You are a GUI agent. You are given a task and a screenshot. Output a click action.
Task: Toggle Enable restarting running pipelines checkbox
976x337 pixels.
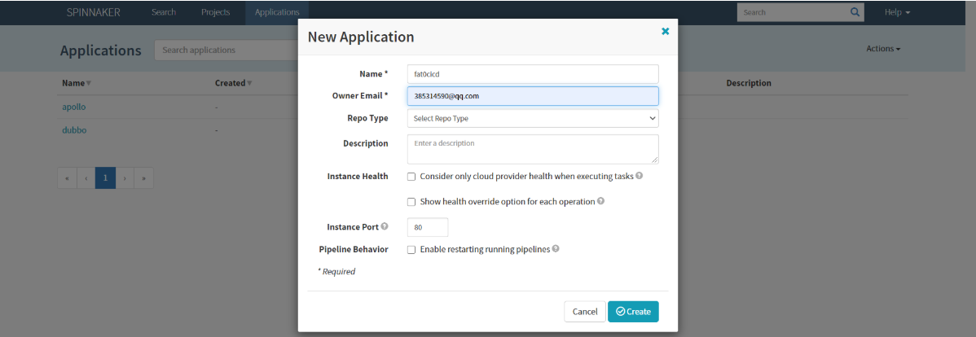tap(411, 250)
